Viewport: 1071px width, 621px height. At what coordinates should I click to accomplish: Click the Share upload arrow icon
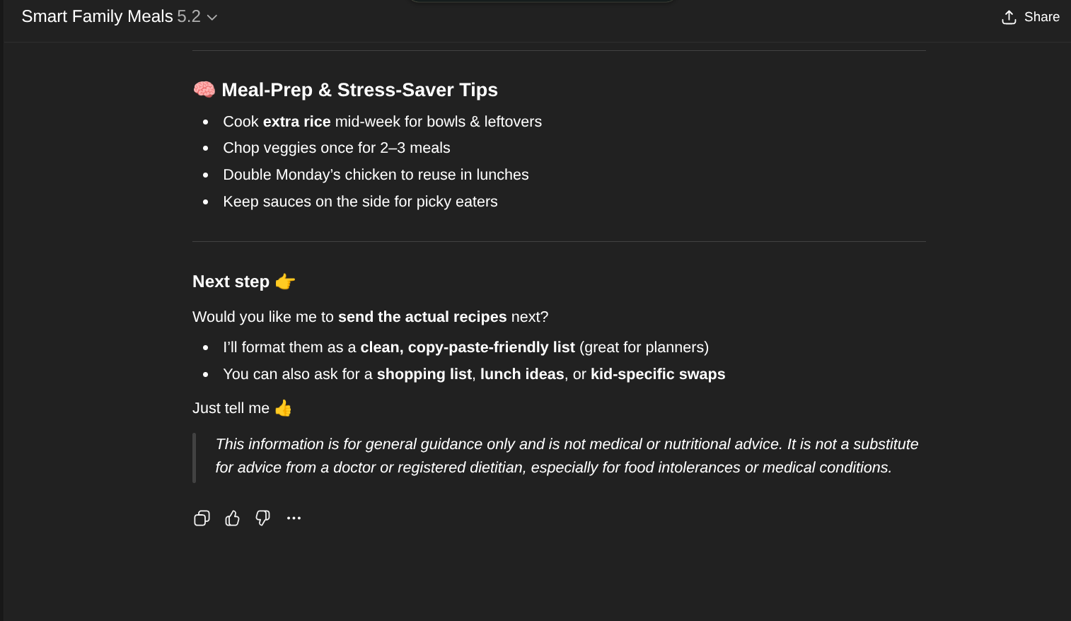tap(1009, 17)
